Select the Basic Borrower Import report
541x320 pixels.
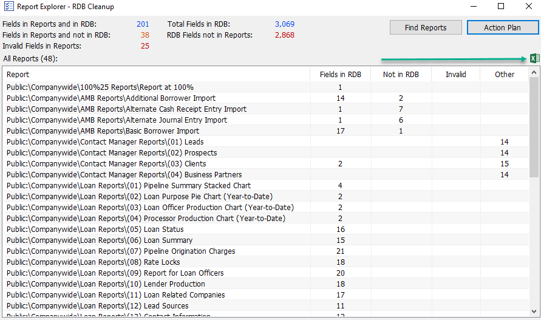pyautogui.click(x=103, y=131)
